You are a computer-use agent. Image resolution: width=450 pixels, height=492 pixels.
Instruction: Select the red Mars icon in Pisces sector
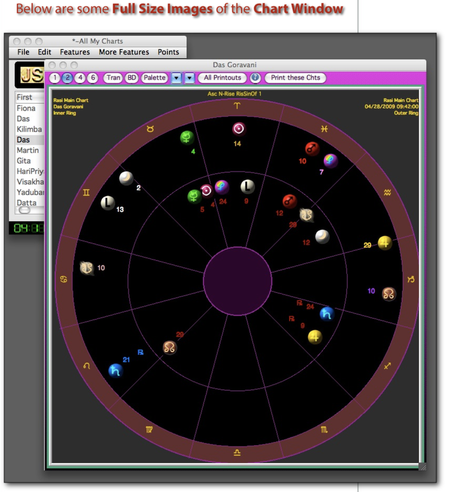[313, 149]
